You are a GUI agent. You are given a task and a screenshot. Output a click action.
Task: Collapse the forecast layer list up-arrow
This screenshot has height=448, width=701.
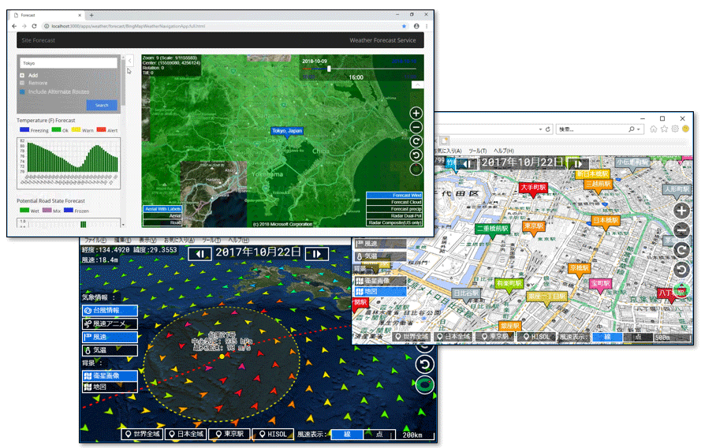tap(418, 84)
